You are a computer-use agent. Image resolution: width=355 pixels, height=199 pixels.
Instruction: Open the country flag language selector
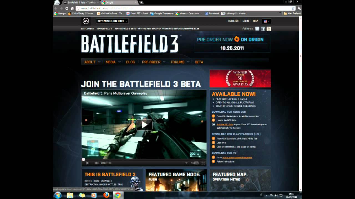click(266, 21)
